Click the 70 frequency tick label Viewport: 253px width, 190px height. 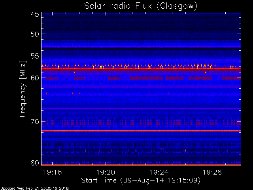click(x=35, y=122)
